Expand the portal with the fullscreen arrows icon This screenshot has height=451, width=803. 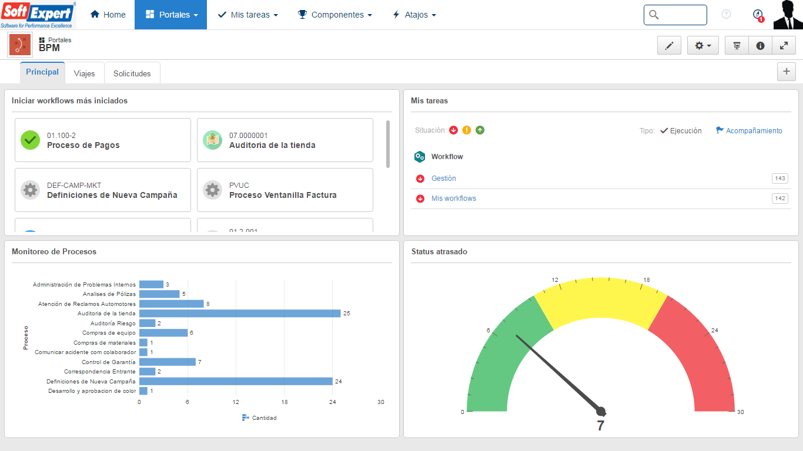[x=784, y=45]
